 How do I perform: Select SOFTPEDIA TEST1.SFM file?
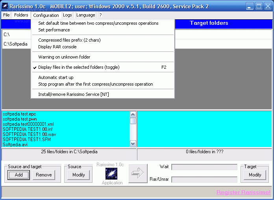[x=27, y=139]
